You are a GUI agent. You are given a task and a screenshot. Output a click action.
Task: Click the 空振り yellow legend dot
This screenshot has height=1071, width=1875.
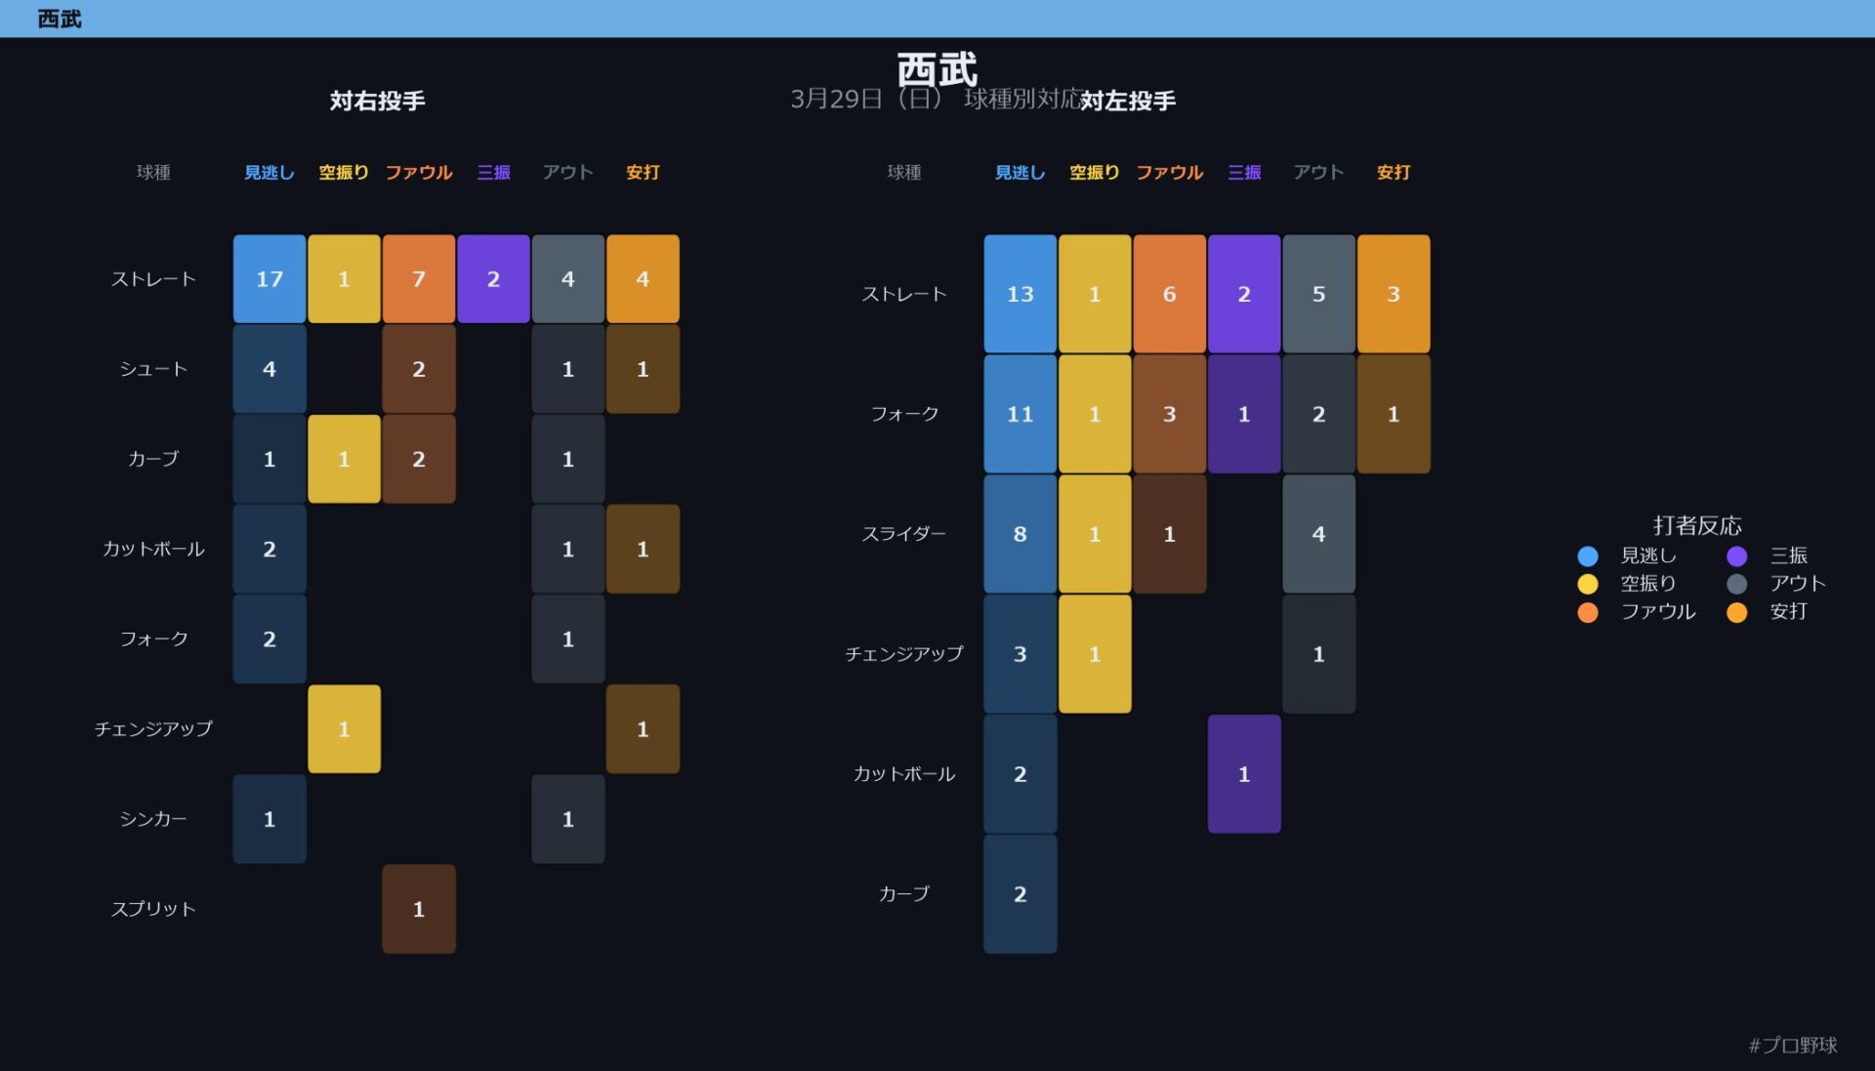(x=1588, y=584)
